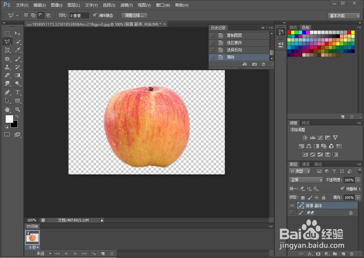Play the timeline animation

click(75, 254)
